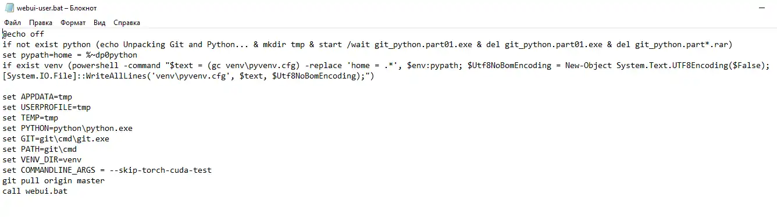
Task: Click the '--skip-torch-cuda-test' argument text
Action: click(x=161, y=170)
